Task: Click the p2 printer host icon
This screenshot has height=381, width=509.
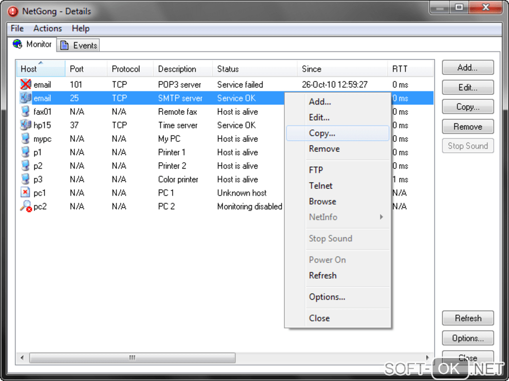Action: pyautogui.click(x=25, y=166)
